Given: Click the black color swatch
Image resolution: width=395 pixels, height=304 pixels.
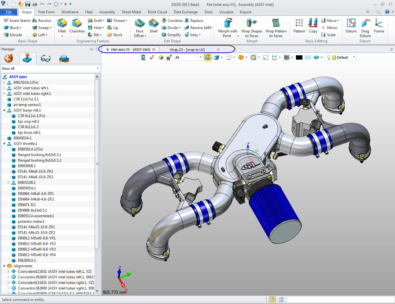Looking at the screenshot, I should tap(299, 57).
